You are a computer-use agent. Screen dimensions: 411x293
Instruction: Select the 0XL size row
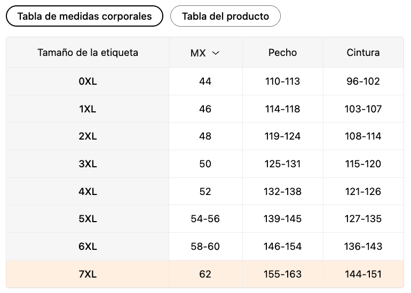(88, 82)
